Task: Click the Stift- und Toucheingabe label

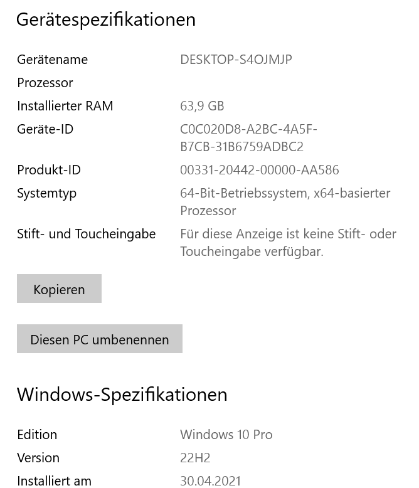Action: pos(87,234)
